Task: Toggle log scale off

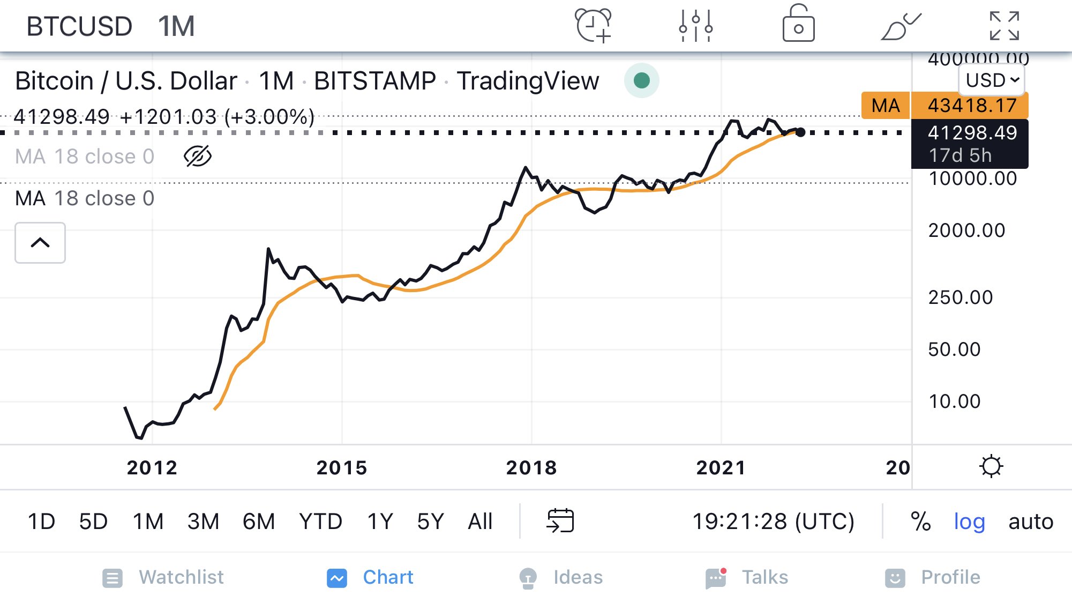Action: [x=969, y=521]
